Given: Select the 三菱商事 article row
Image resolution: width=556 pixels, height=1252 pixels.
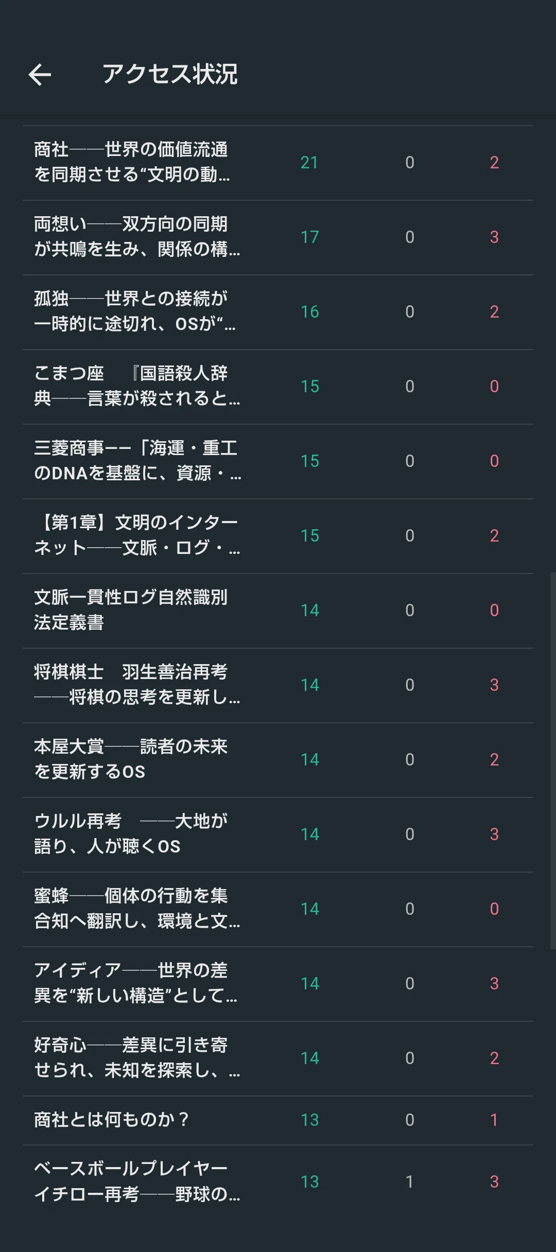Looking at the screenshot, I should (x=278, y=461).
